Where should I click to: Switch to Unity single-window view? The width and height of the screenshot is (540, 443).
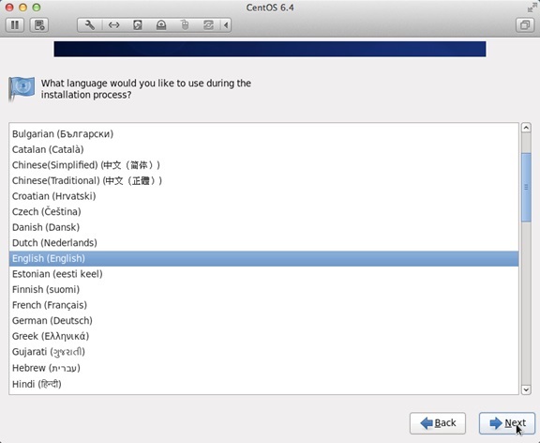point(525,25)
